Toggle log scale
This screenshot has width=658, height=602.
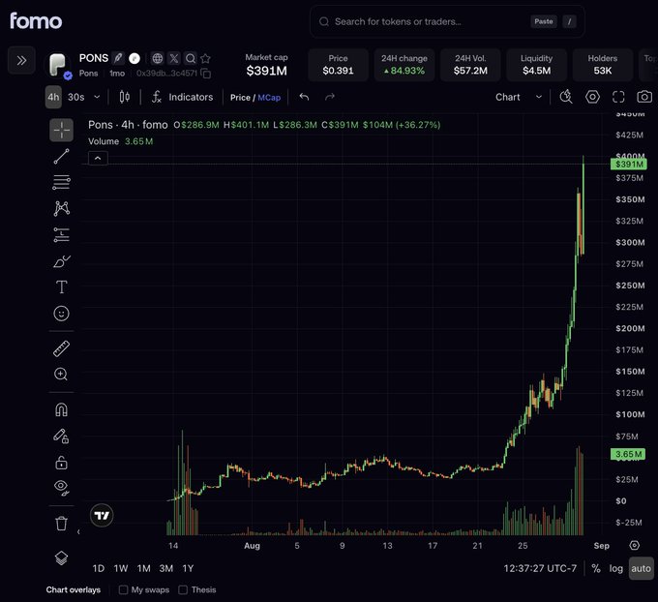pos(616,568)
